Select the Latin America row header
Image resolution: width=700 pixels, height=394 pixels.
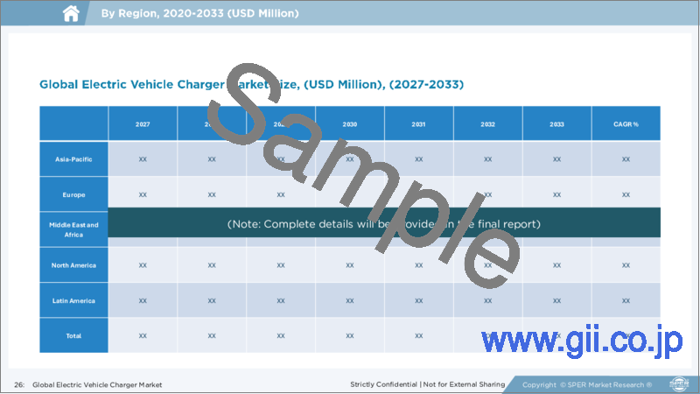[x=73, y=300]
